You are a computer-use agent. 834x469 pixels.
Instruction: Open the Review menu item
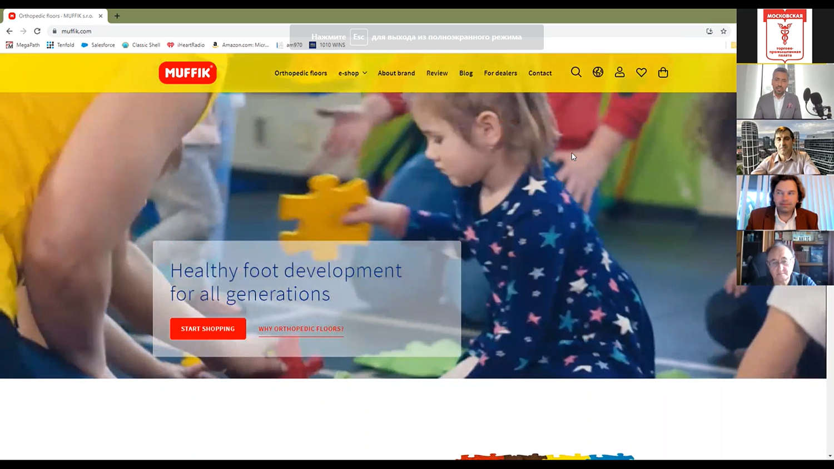(x=437, y=73)
